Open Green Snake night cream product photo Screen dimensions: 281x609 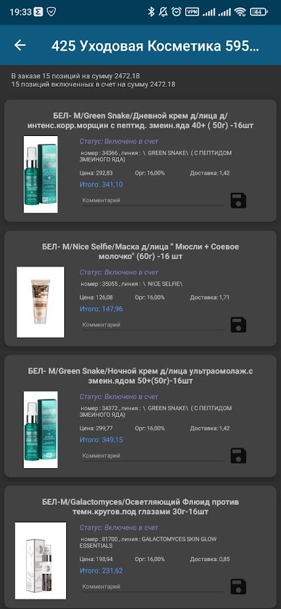[41, 430]
